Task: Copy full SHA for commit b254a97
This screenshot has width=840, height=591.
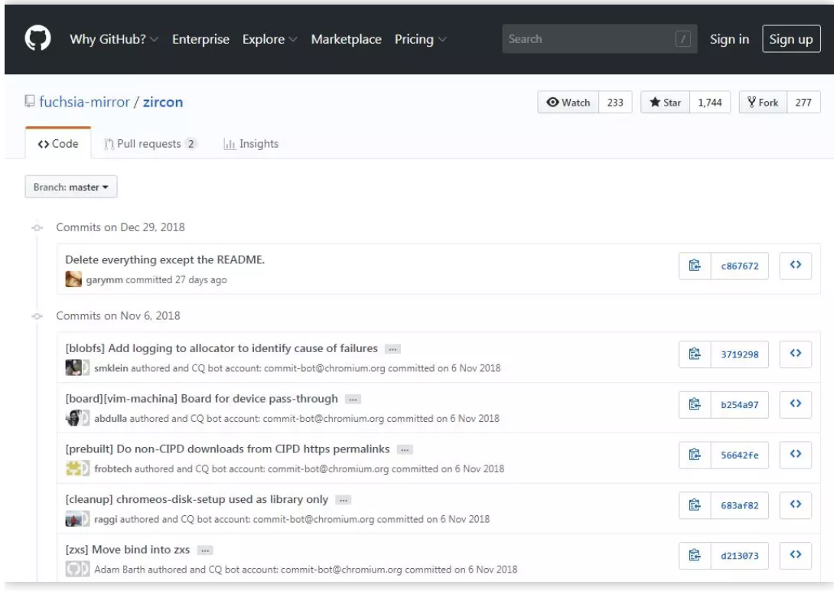Action: tap(695, 404)
